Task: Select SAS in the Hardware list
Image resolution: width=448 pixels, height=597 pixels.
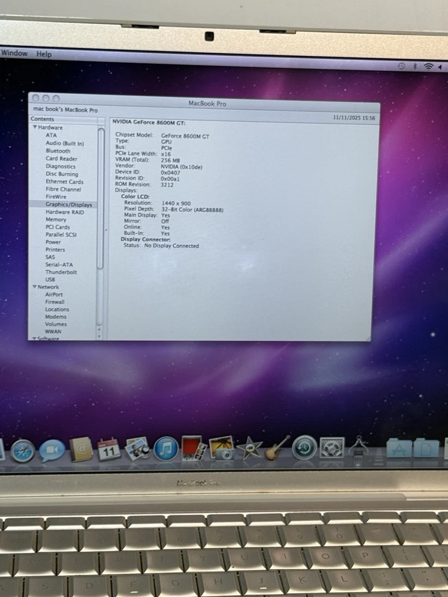Action: point(50,257)
